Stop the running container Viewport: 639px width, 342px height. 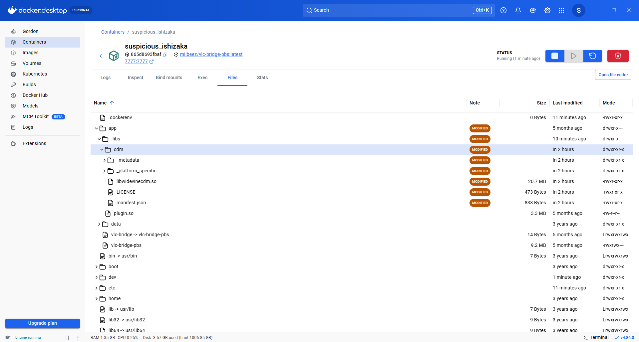(555, 56)
